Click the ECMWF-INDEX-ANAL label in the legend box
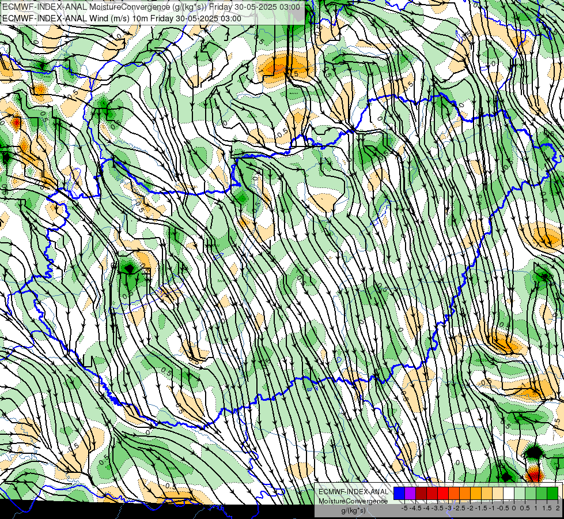Image resolution: width=564 pixels, height=519 pixels. [354, 492]
